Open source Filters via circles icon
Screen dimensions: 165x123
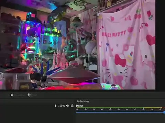(x=29, y=95)
